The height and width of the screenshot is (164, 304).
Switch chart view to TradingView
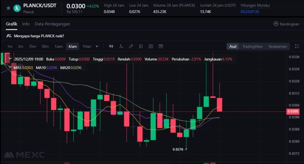tap(252, 46)
